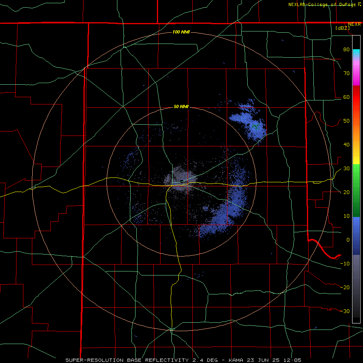Click the NEXR label above the color scale

coord(354,24)
